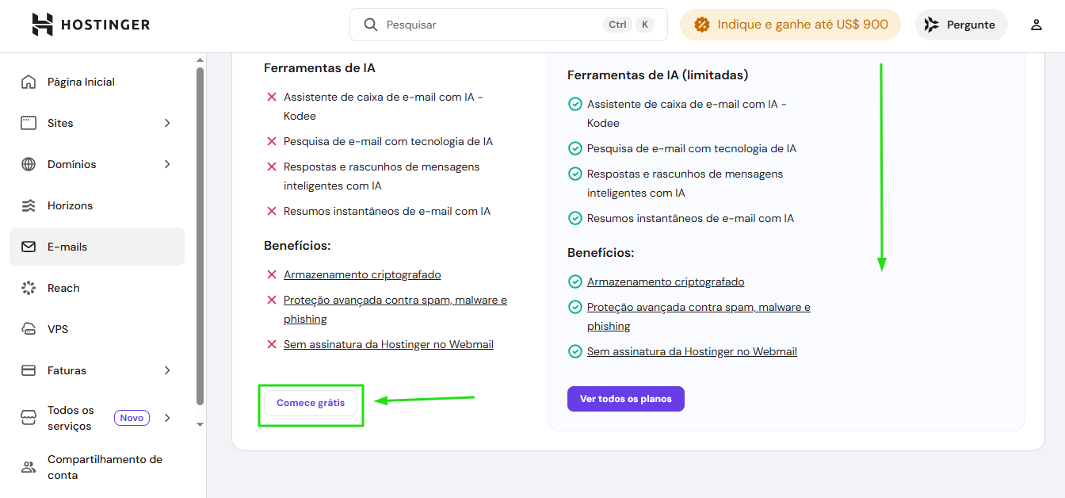Click the Reach sidebar icon

(x=29, y=288)
